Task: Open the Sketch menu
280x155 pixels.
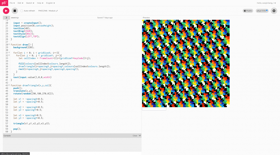Action: click(x=30, y=3)
